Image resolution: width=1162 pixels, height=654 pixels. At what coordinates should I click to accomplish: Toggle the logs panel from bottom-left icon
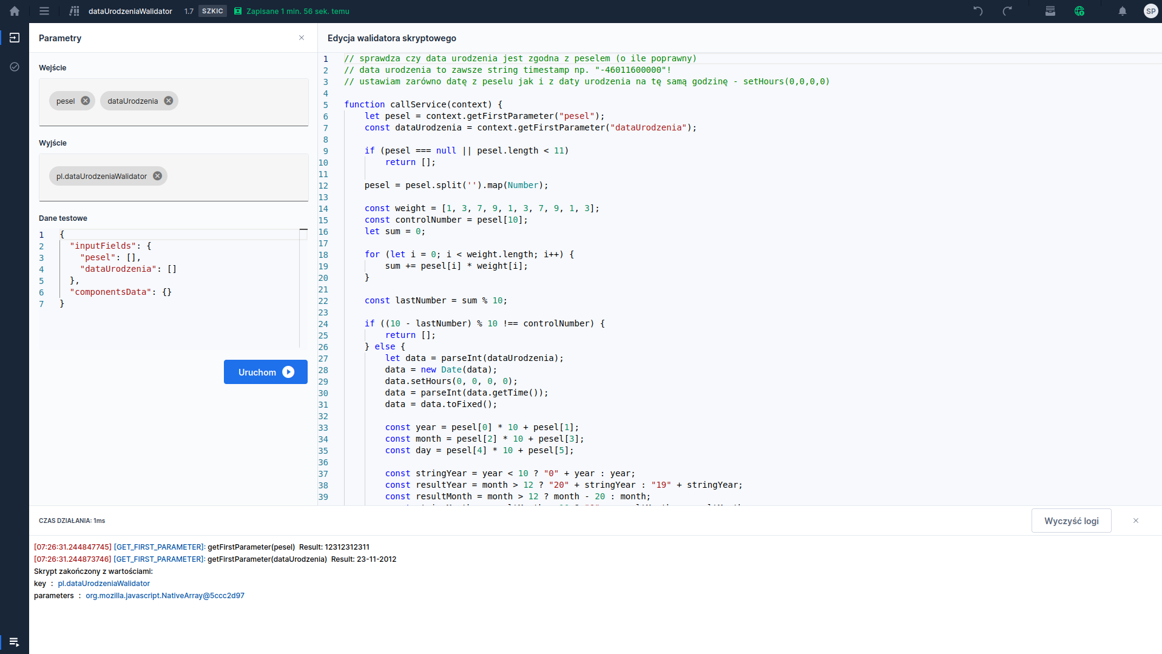(15, 642)
